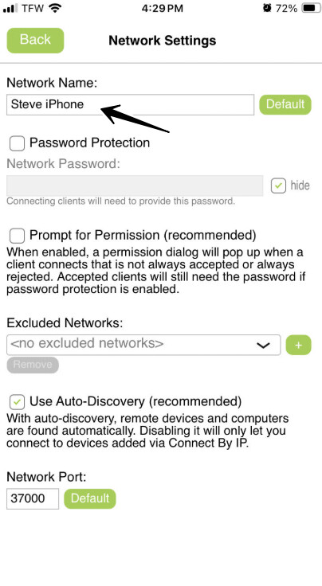Click the Network Password field
The width and height of the screenshot is (322, 586).
tap(135, 186)
